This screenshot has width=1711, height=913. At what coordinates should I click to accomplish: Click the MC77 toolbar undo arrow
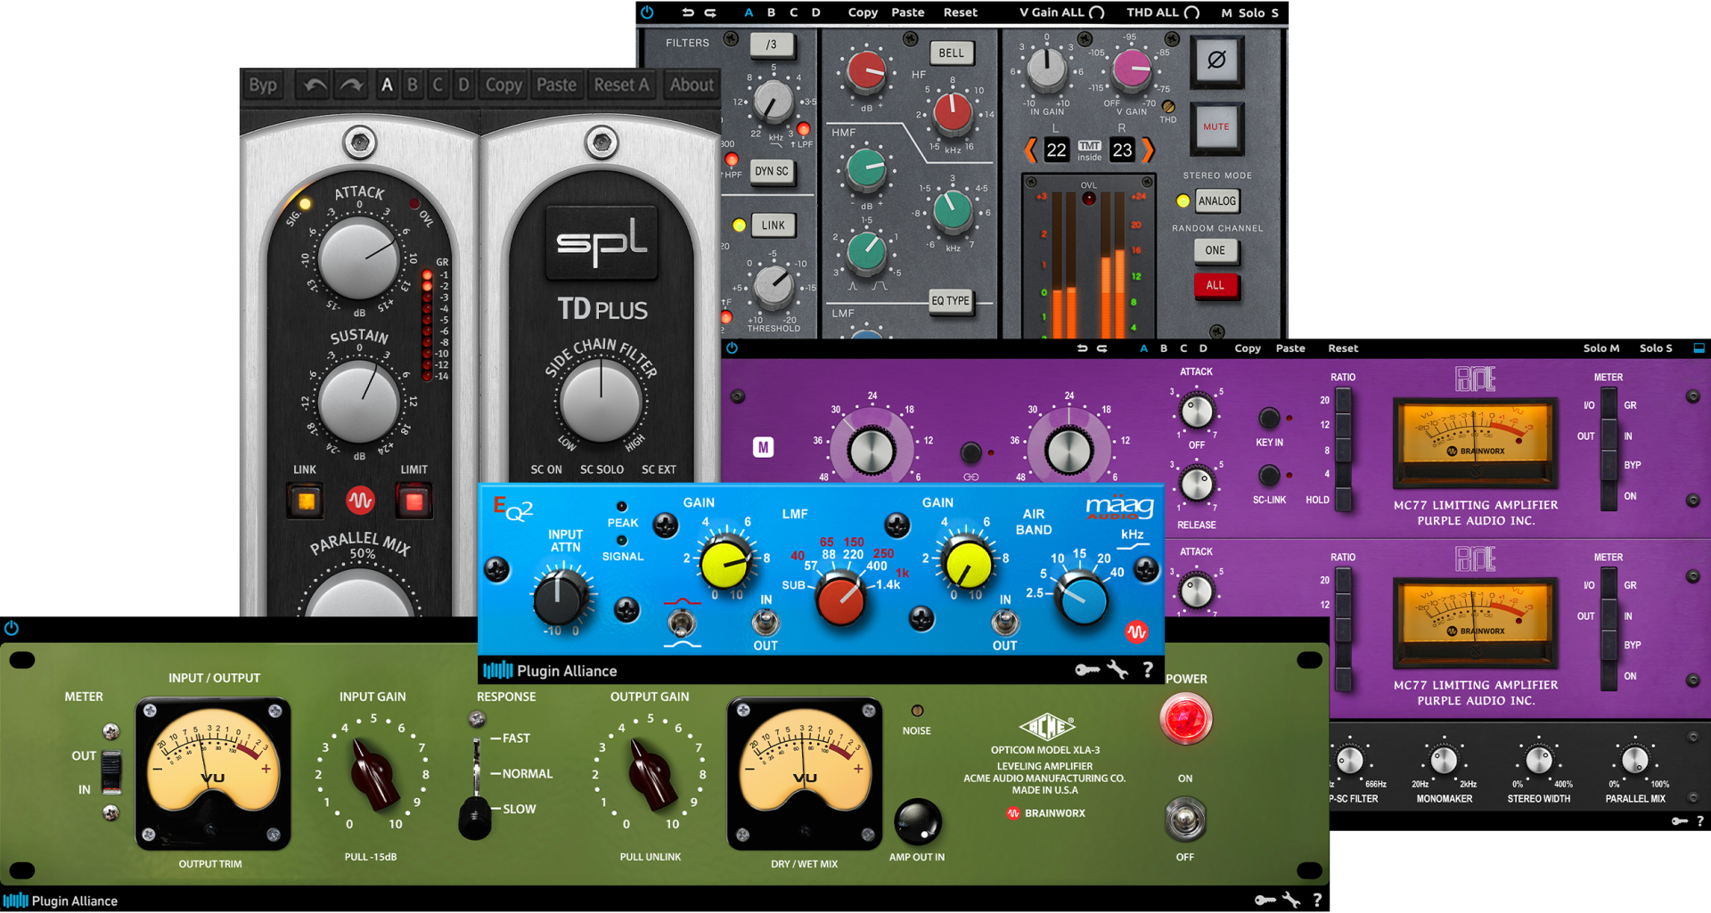pyautogui.click(x=1082, y=348)
